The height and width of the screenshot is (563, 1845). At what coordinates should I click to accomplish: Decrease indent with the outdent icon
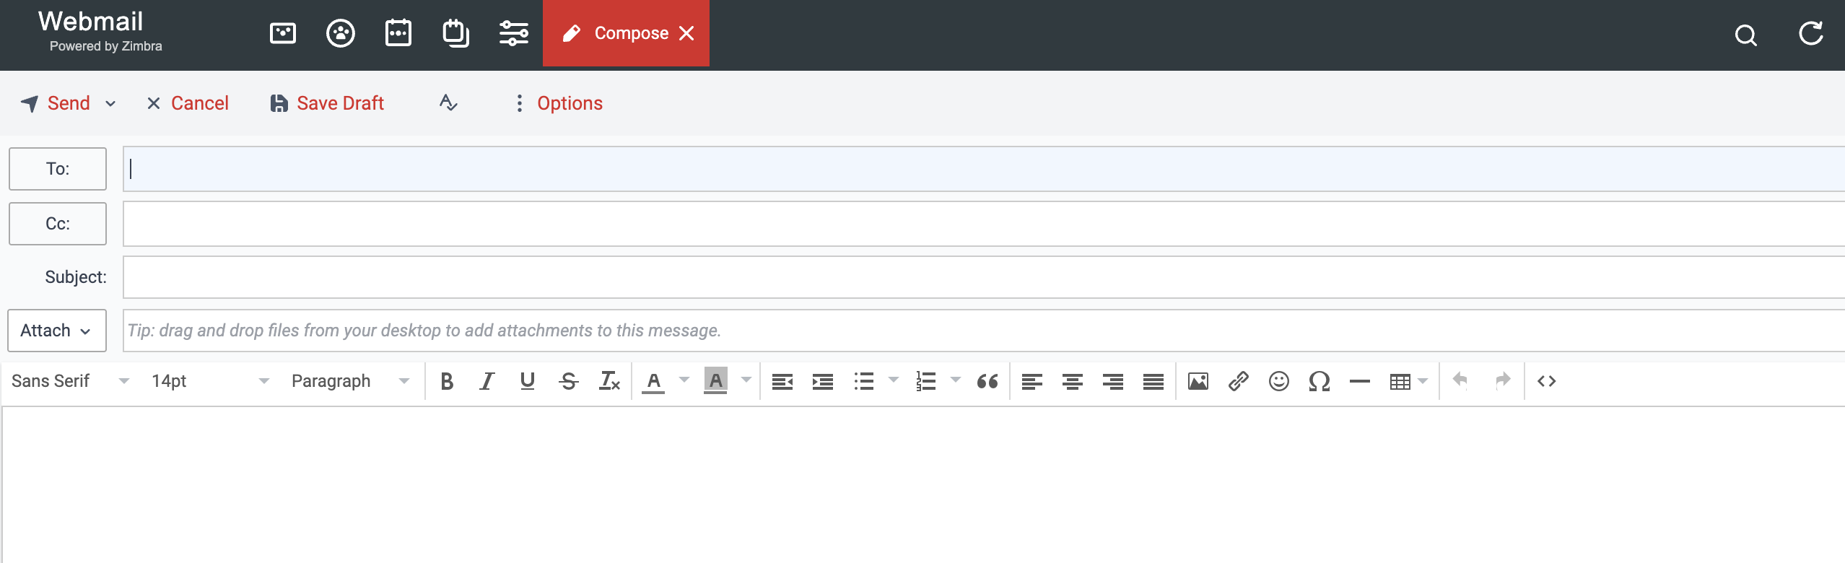pyautogui.click(x=782, y=381)
